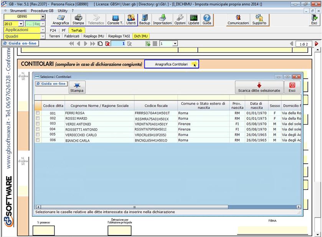Click the red next-page triangle
This screenshot has width=322, height=237.
tap(317, 44)
